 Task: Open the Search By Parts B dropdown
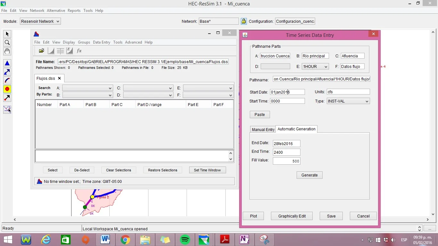click(88, 95)
